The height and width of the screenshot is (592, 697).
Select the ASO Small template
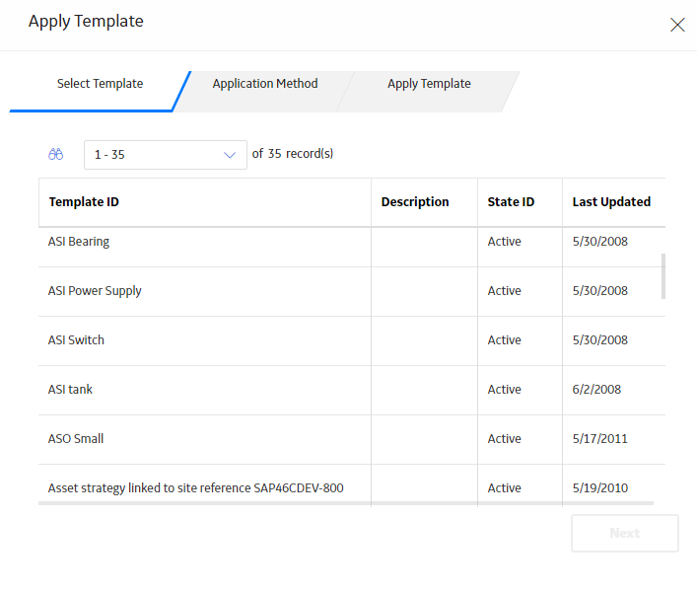tap(352, 440)
